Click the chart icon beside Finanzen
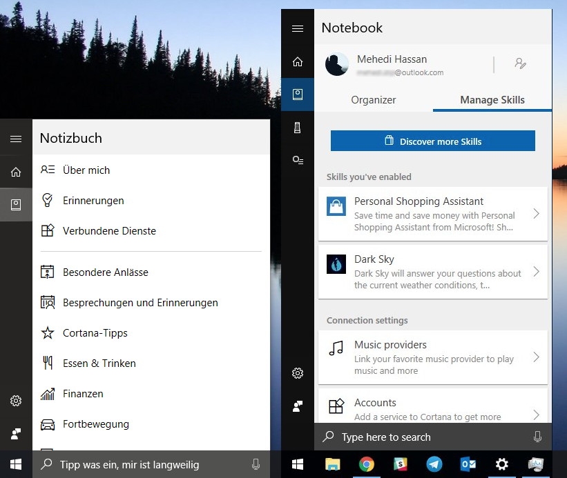Image resolution: width=567 pixels, height=478 pixels. (48, 394)
